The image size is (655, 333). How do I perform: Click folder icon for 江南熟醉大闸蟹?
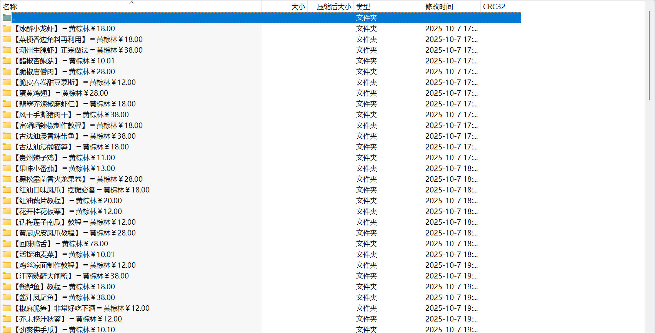point(7,276)
